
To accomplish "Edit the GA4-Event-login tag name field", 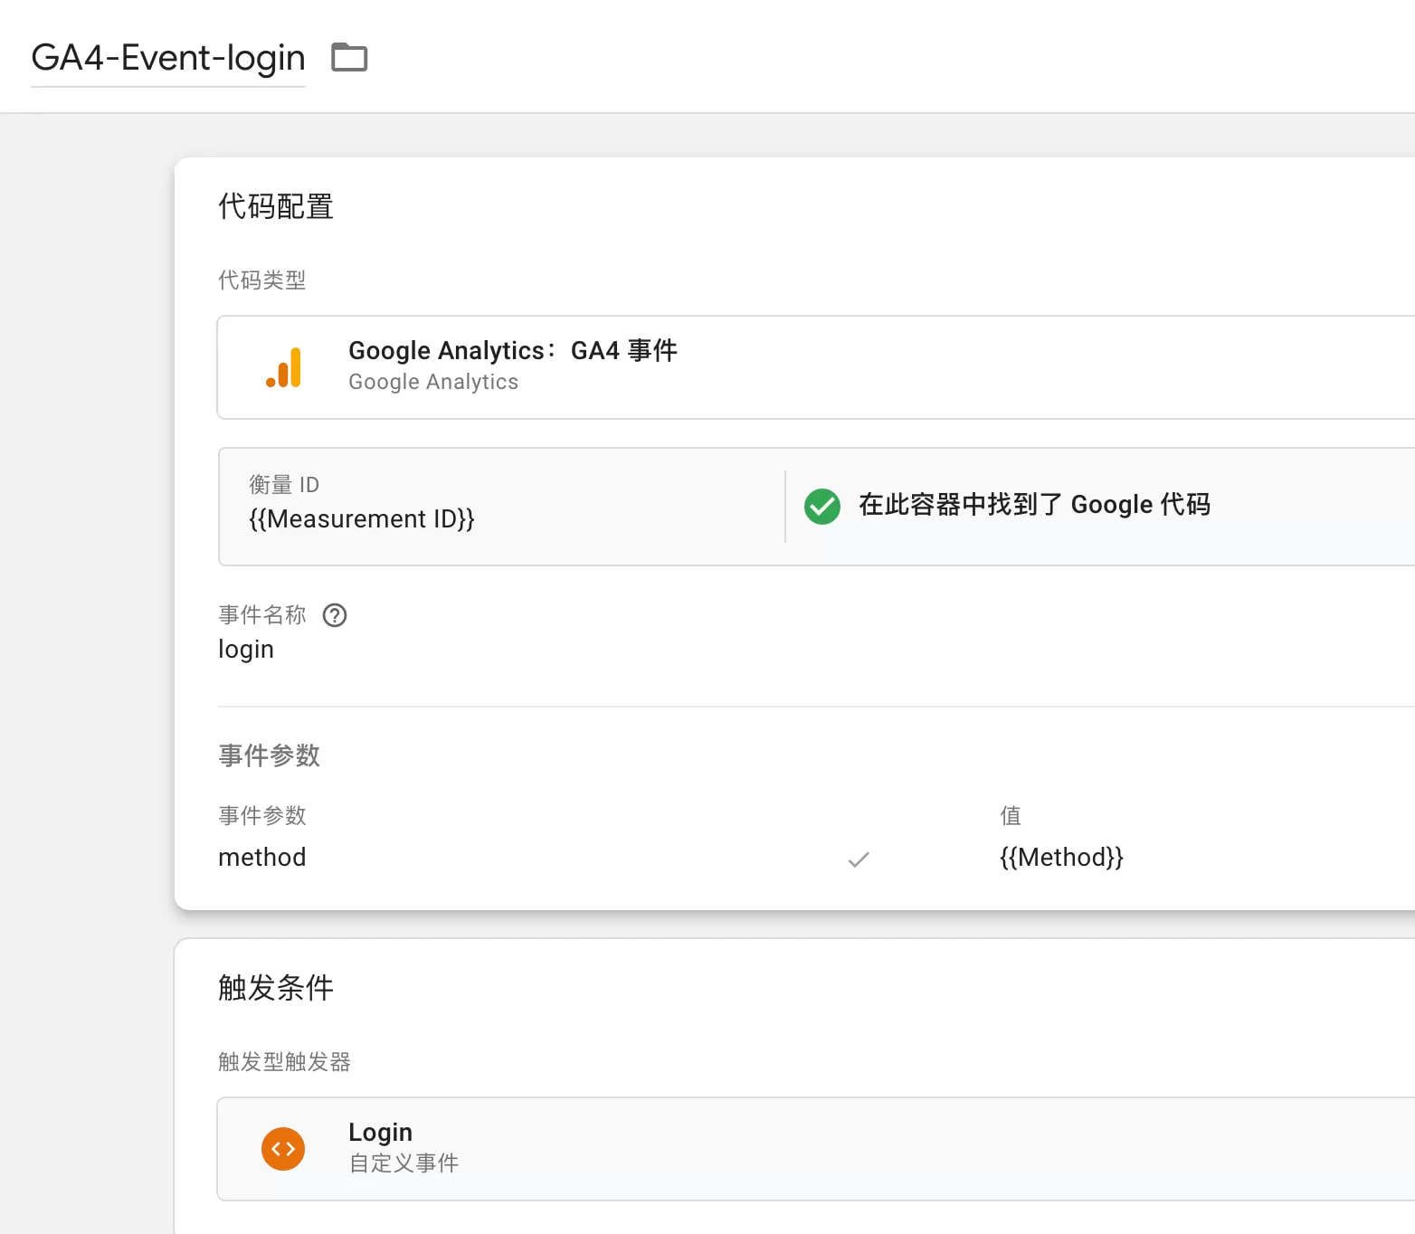I will point(168,58).
